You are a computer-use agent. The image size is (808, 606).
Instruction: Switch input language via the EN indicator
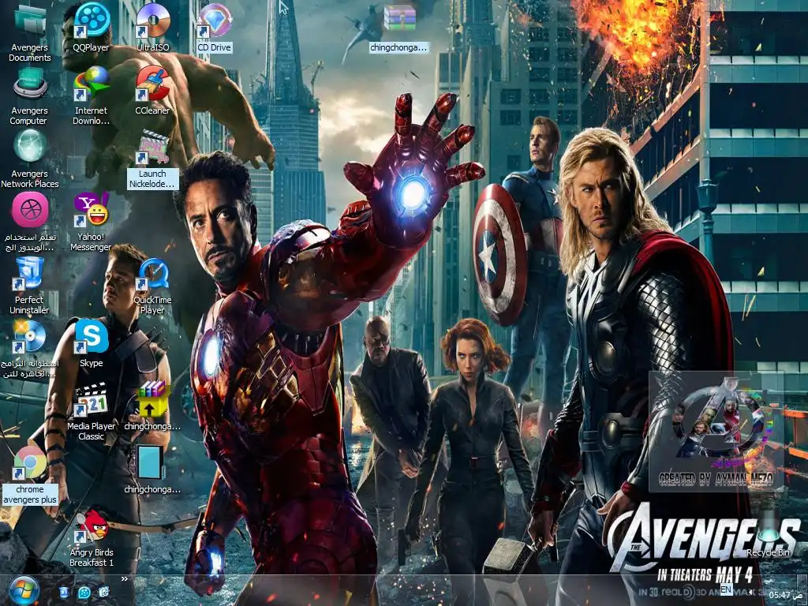click(x=726, y=589)
